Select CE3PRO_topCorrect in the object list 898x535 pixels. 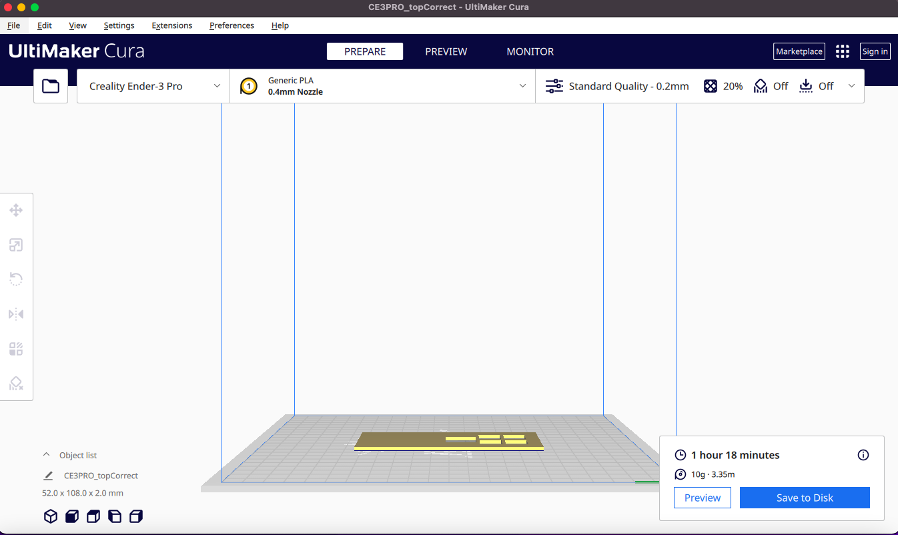click(x=101, y=476)
